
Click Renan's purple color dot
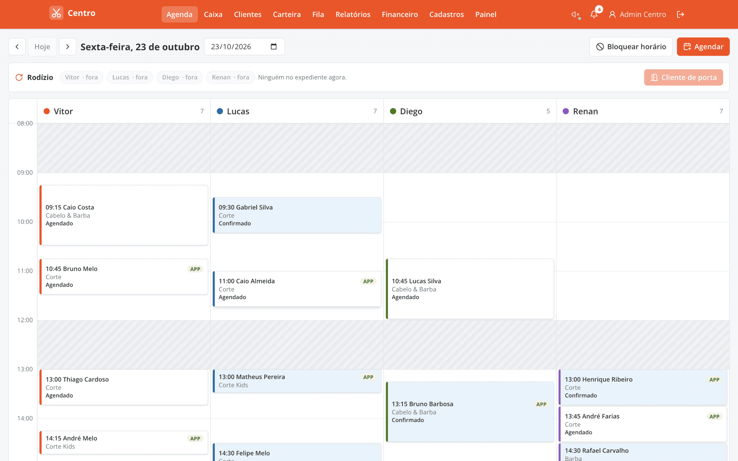click(x=566, y=111)
